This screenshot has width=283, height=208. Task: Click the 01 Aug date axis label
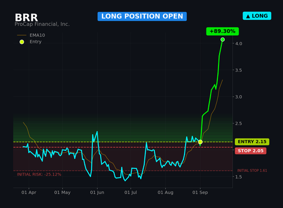165,193
